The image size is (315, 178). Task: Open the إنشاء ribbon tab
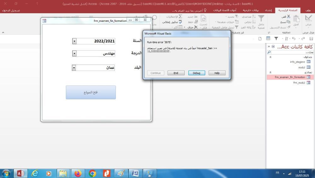pos(268,10)
